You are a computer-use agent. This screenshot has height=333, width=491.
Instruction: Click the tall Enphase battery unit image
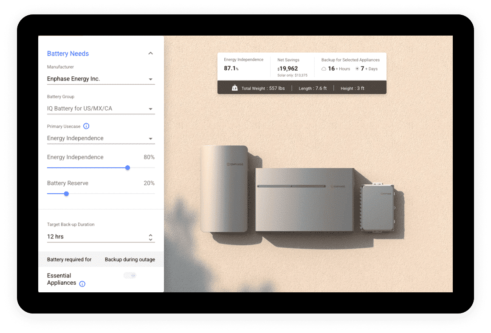click(x=224, y=189)
